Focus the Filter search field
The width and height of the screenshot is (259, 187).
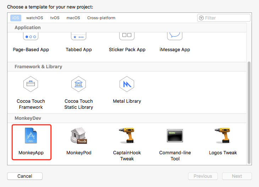coord(224,18)
